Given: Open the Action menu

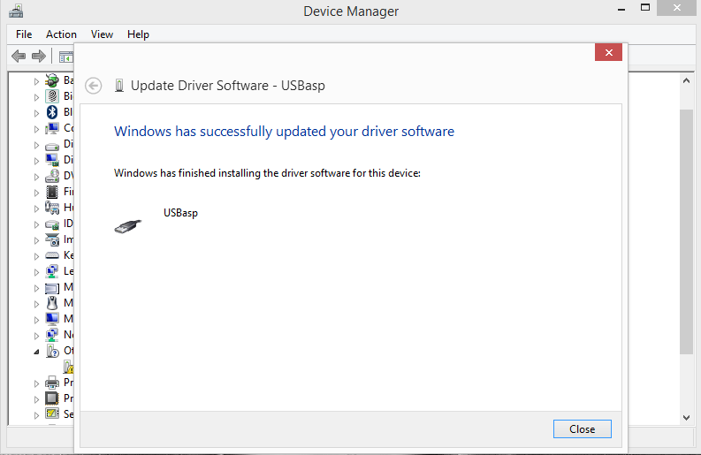Looking at the screenshot, I should (61, 34).
